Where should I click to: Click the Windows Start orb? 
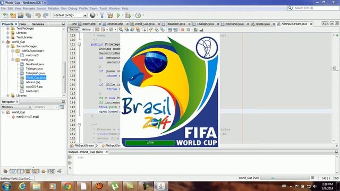[6, 186]
